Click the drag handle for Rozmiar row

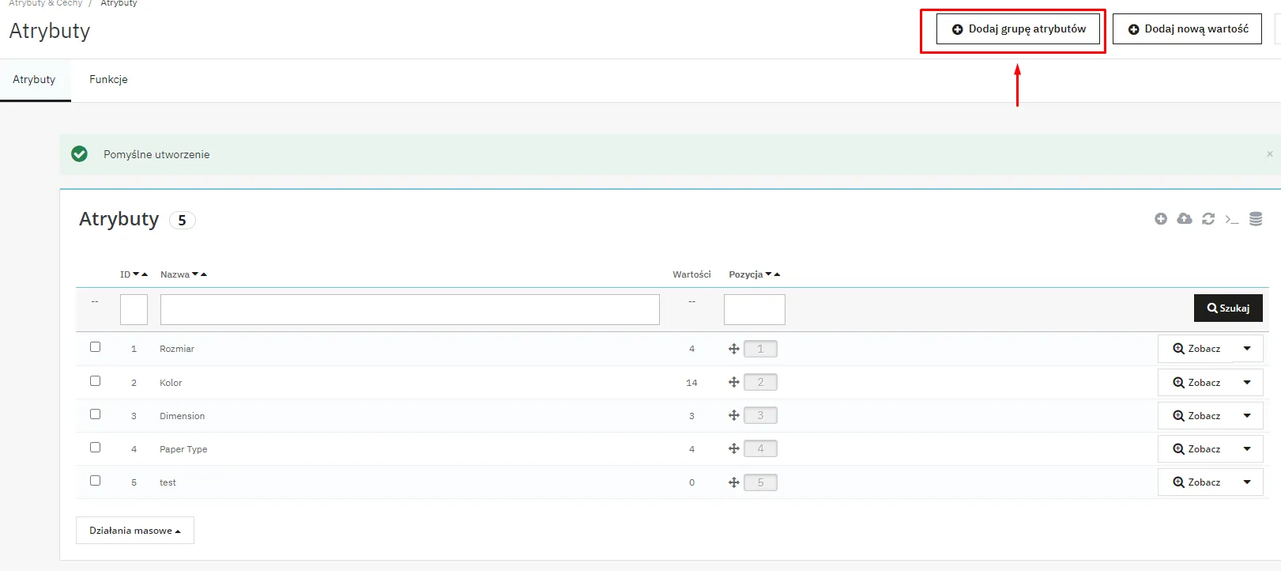tap(733, 349)
